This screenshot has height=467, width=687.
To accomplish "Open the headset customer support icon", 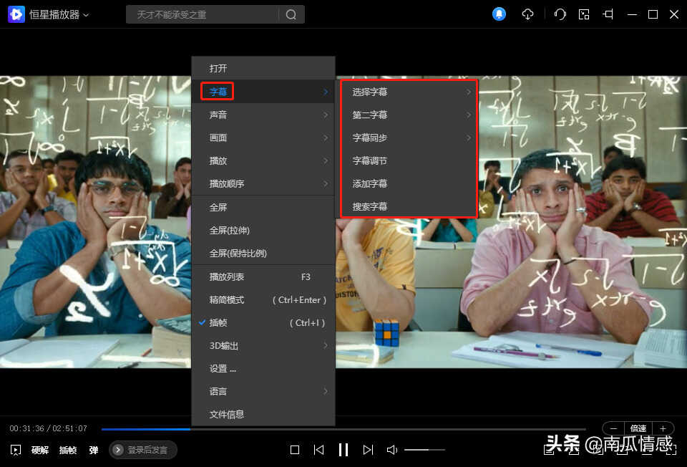I will (x=560, y=14).
